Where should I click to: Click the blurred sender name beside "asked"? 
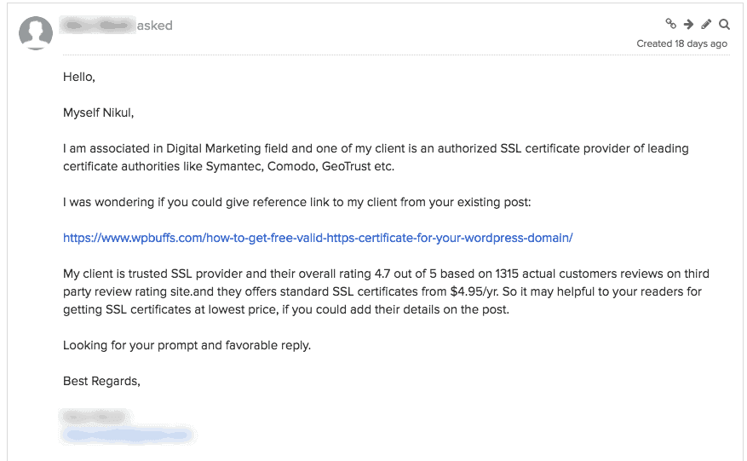point(98,26)
